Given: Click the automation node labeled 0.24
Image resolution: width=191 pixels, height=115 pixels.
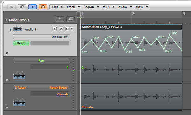Looking at the screenshot, I should tap(124, 50).
